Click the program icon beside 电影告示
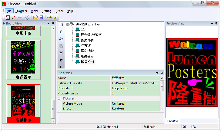 click(78, 56)
